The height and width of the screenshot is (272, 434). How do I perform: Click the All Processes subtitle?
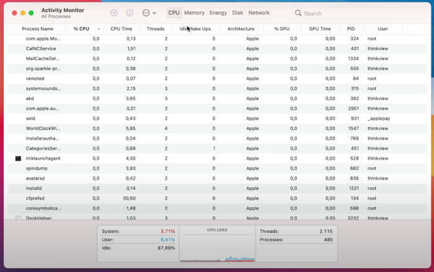tap(56, 17)
